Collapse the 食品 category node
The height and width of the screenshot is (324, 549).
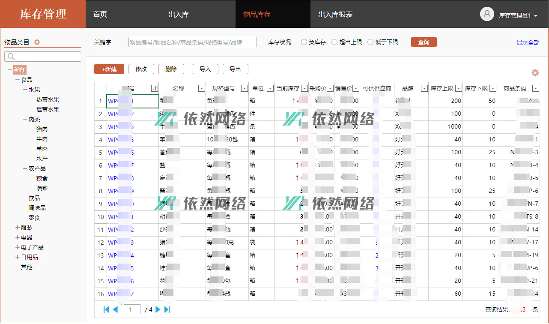[x=18, y=80]
